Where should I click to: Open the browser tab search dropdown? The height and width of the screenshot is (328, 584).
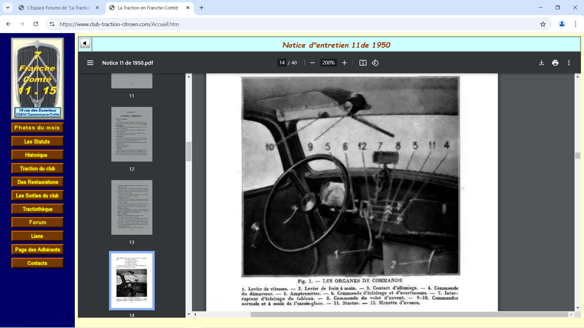click(x=8, y=8)
